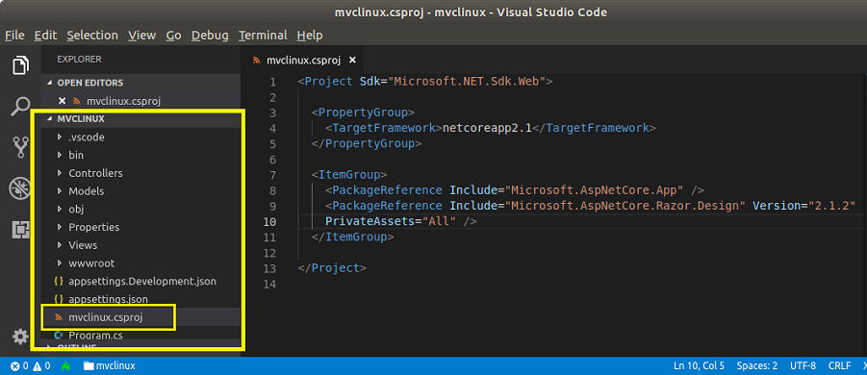Image resolution: width=867 pixels, height=375 pixels.
Task: Open the Search activity bar icon
Action: pos(20,106)
